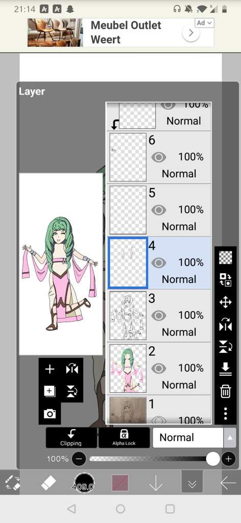Image resolution: width=241 pixels, height=523 pixels.
Task: Open the three-dot layer options menu
Action: coord(226,413)
